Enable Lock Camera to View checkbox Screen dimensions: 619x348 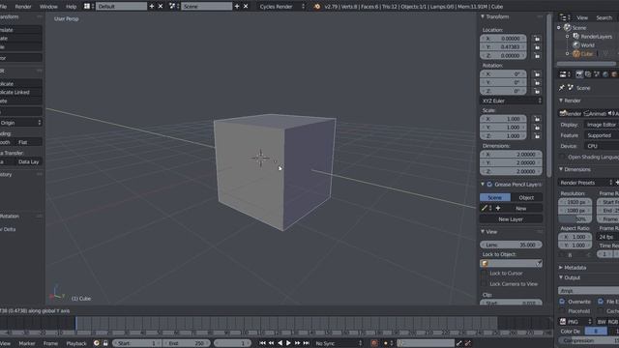[484, 284]
